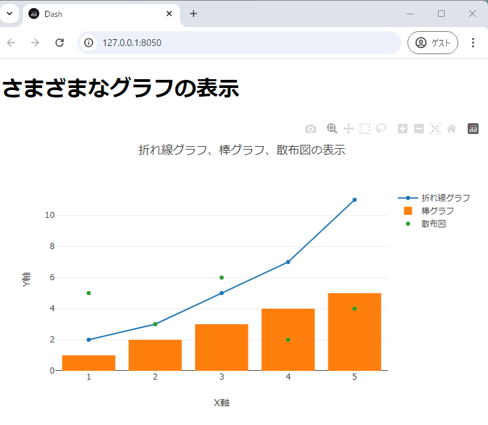Click the orange bar at X=2

155,355
